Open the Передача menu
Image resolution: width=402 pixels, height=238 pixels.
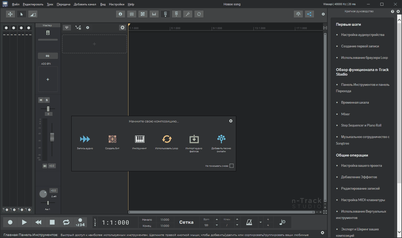point(63,4)
